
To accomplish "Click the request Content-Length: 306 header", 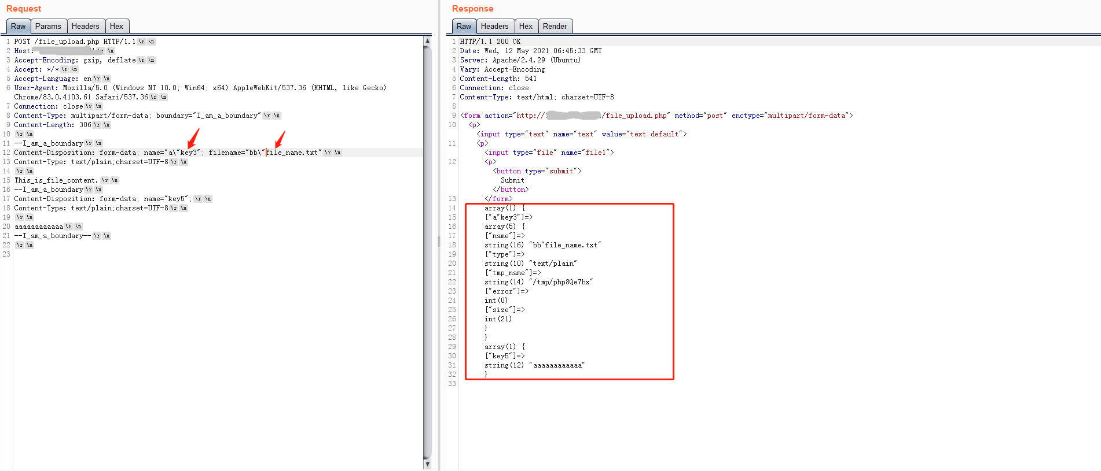I will click(x=53, y=125).
